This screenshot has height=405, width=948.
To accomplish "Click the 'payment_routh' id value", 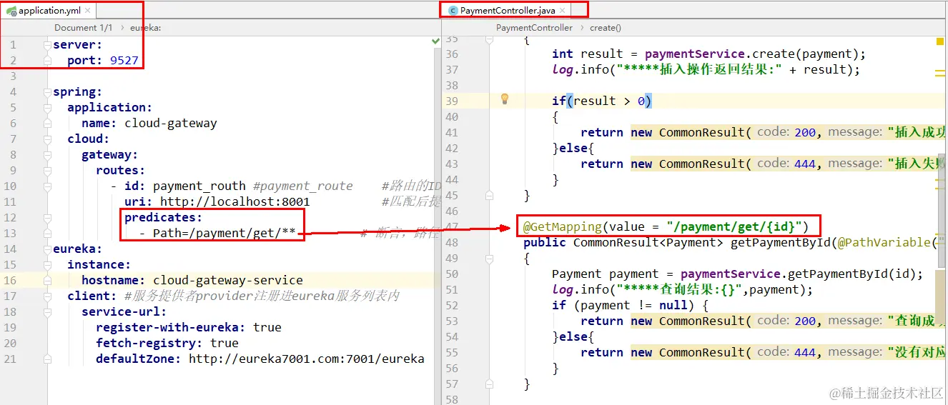I will 199,186.
